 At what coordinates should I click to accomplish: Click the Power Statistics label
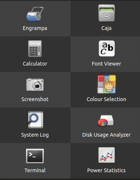click(106, 170)
